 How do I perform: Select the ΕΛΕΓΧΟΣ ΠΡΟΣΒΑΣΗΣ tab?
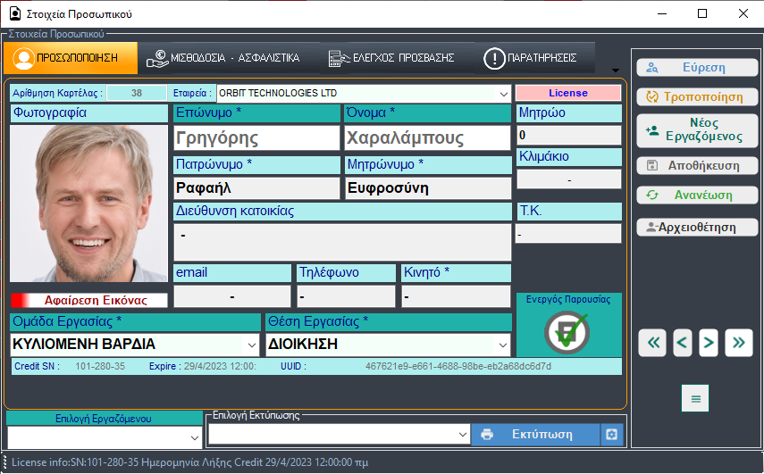coord(391,59)
